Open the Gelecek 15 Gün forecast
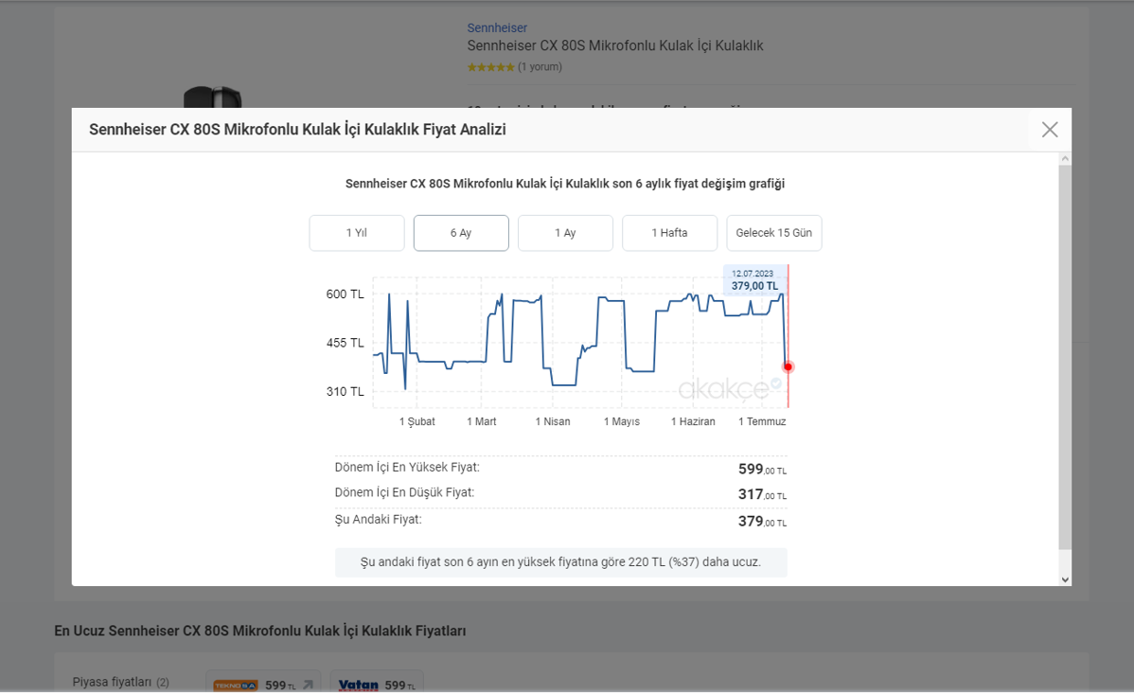This screenshot has width=1134, height=694. click(x=773, y=233)
